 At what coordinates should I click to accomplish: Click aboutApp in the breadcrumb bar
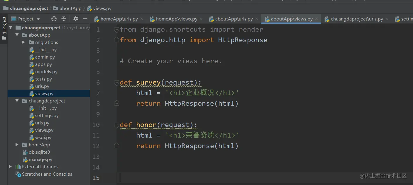coord(70,8)
